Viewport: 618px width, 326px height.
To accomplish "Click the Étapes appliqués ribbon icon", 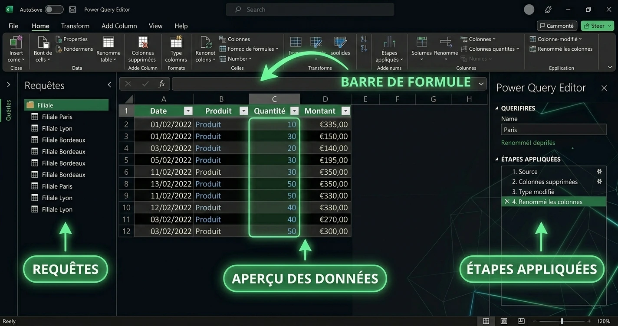I will (389, 42).
